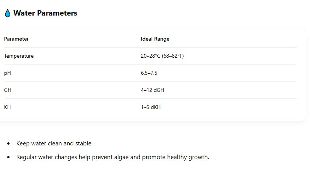This screenshot has height=175, width=310.
Task: Select the Parameter column header
Action: pos(16,39)
